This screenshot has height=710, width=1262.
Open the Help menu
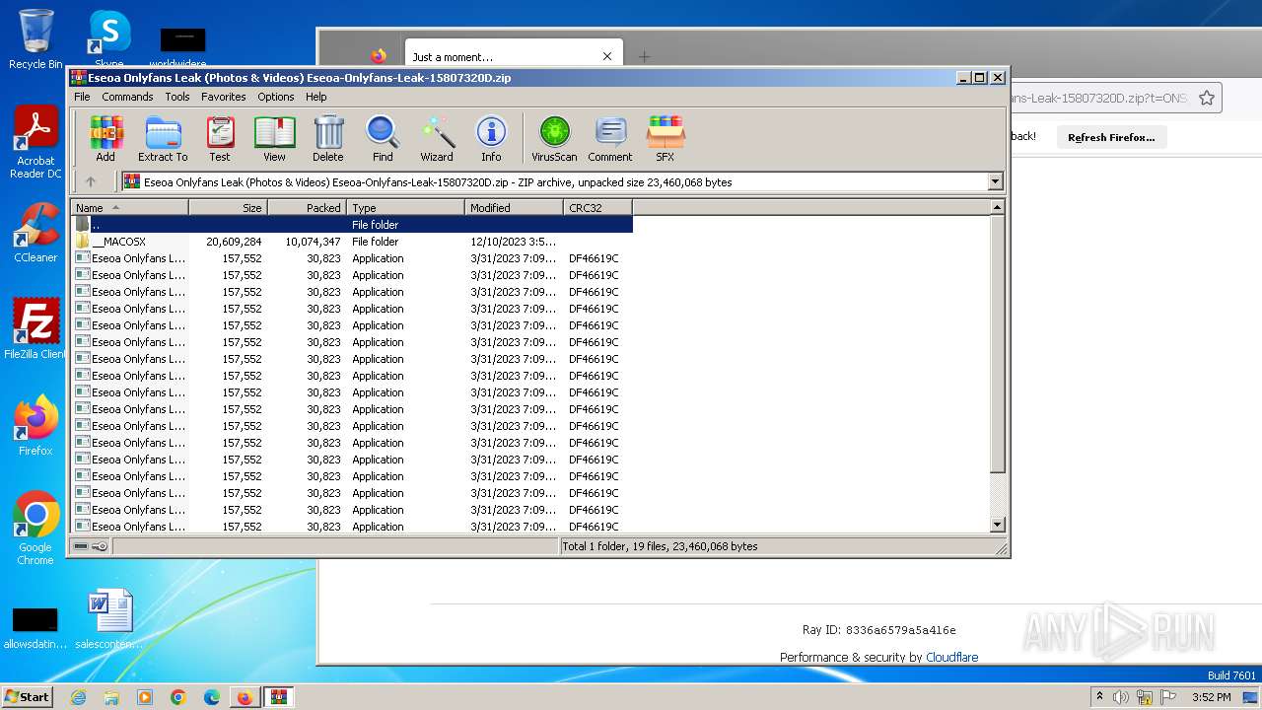point(315,97)
